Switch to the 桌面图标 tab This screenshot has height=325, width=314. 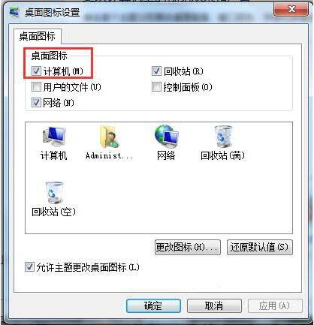pos(37,37)
